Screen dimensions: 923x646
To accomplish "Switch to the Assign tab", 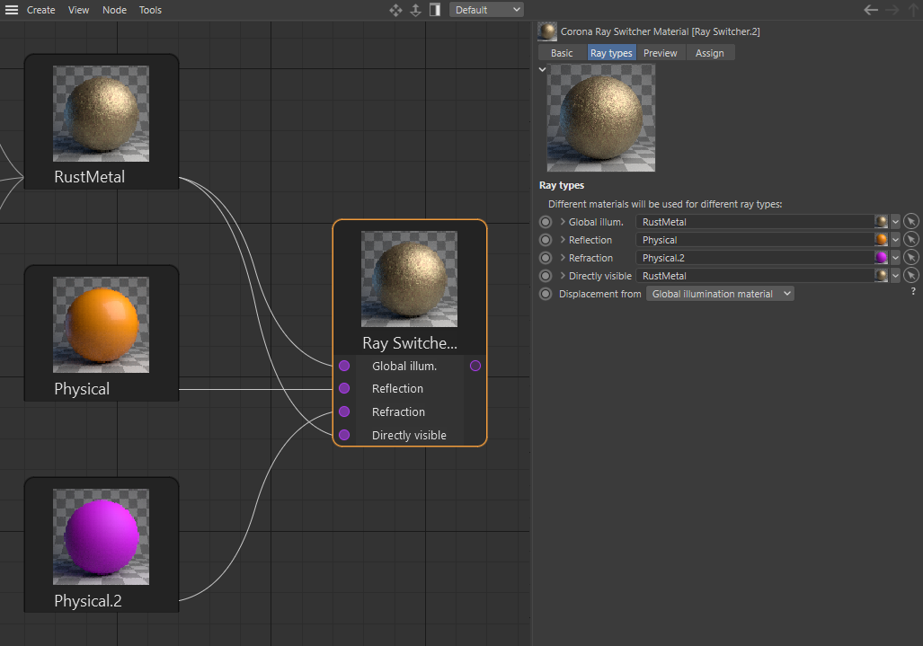I will click(709, 53).
